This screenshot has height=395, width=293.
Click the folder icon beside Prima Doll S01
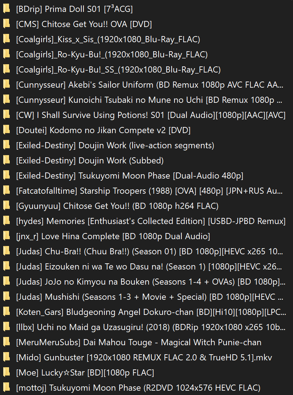tap(6, 9)
